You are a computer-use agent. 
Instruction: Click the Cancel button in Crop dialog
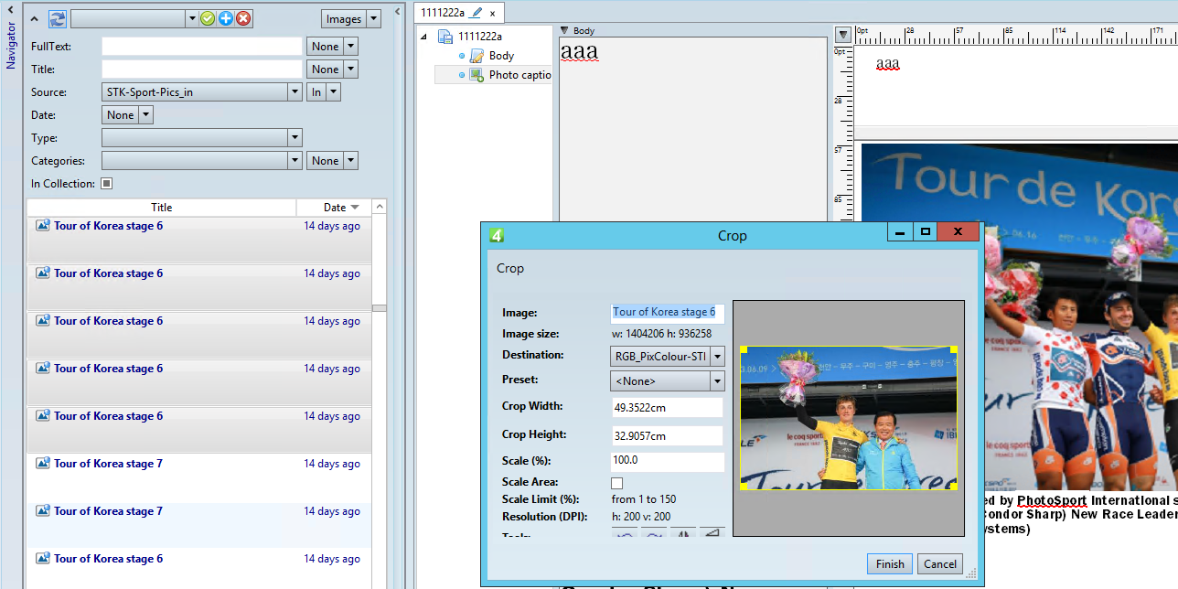pyautogui.click(x=940, y=564)
